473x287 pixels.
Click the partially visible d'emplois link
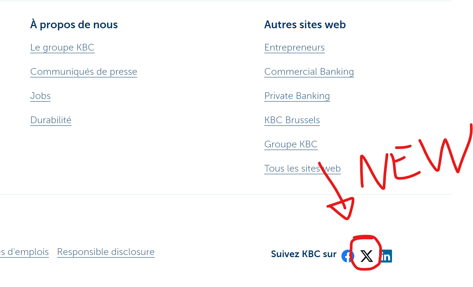24,252
